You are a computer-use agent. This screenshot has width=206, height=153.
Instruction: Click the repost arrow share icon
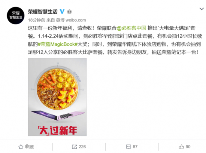[75, 147]
